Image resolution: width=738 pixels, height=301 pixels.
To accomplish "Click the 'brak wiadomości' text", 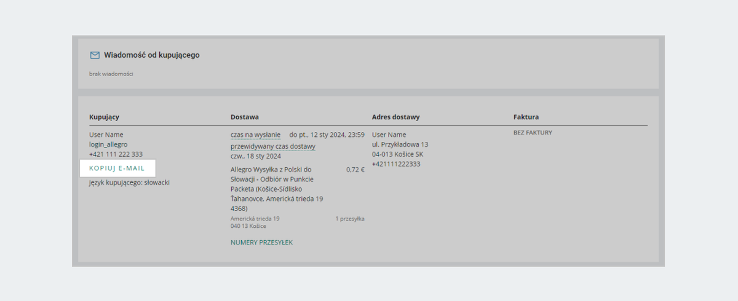I will pyautogui.click(x=111, y=74).
